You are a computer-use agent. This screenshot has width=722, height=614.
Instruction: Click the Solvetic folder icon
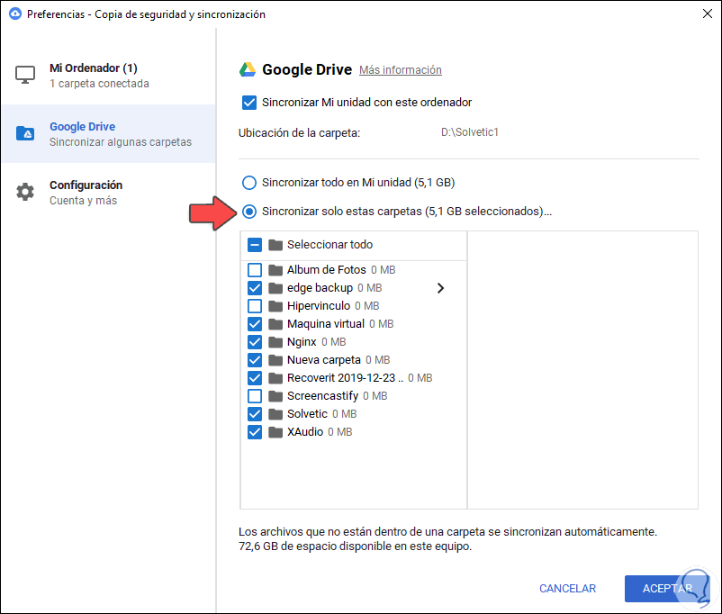[276, 414]
